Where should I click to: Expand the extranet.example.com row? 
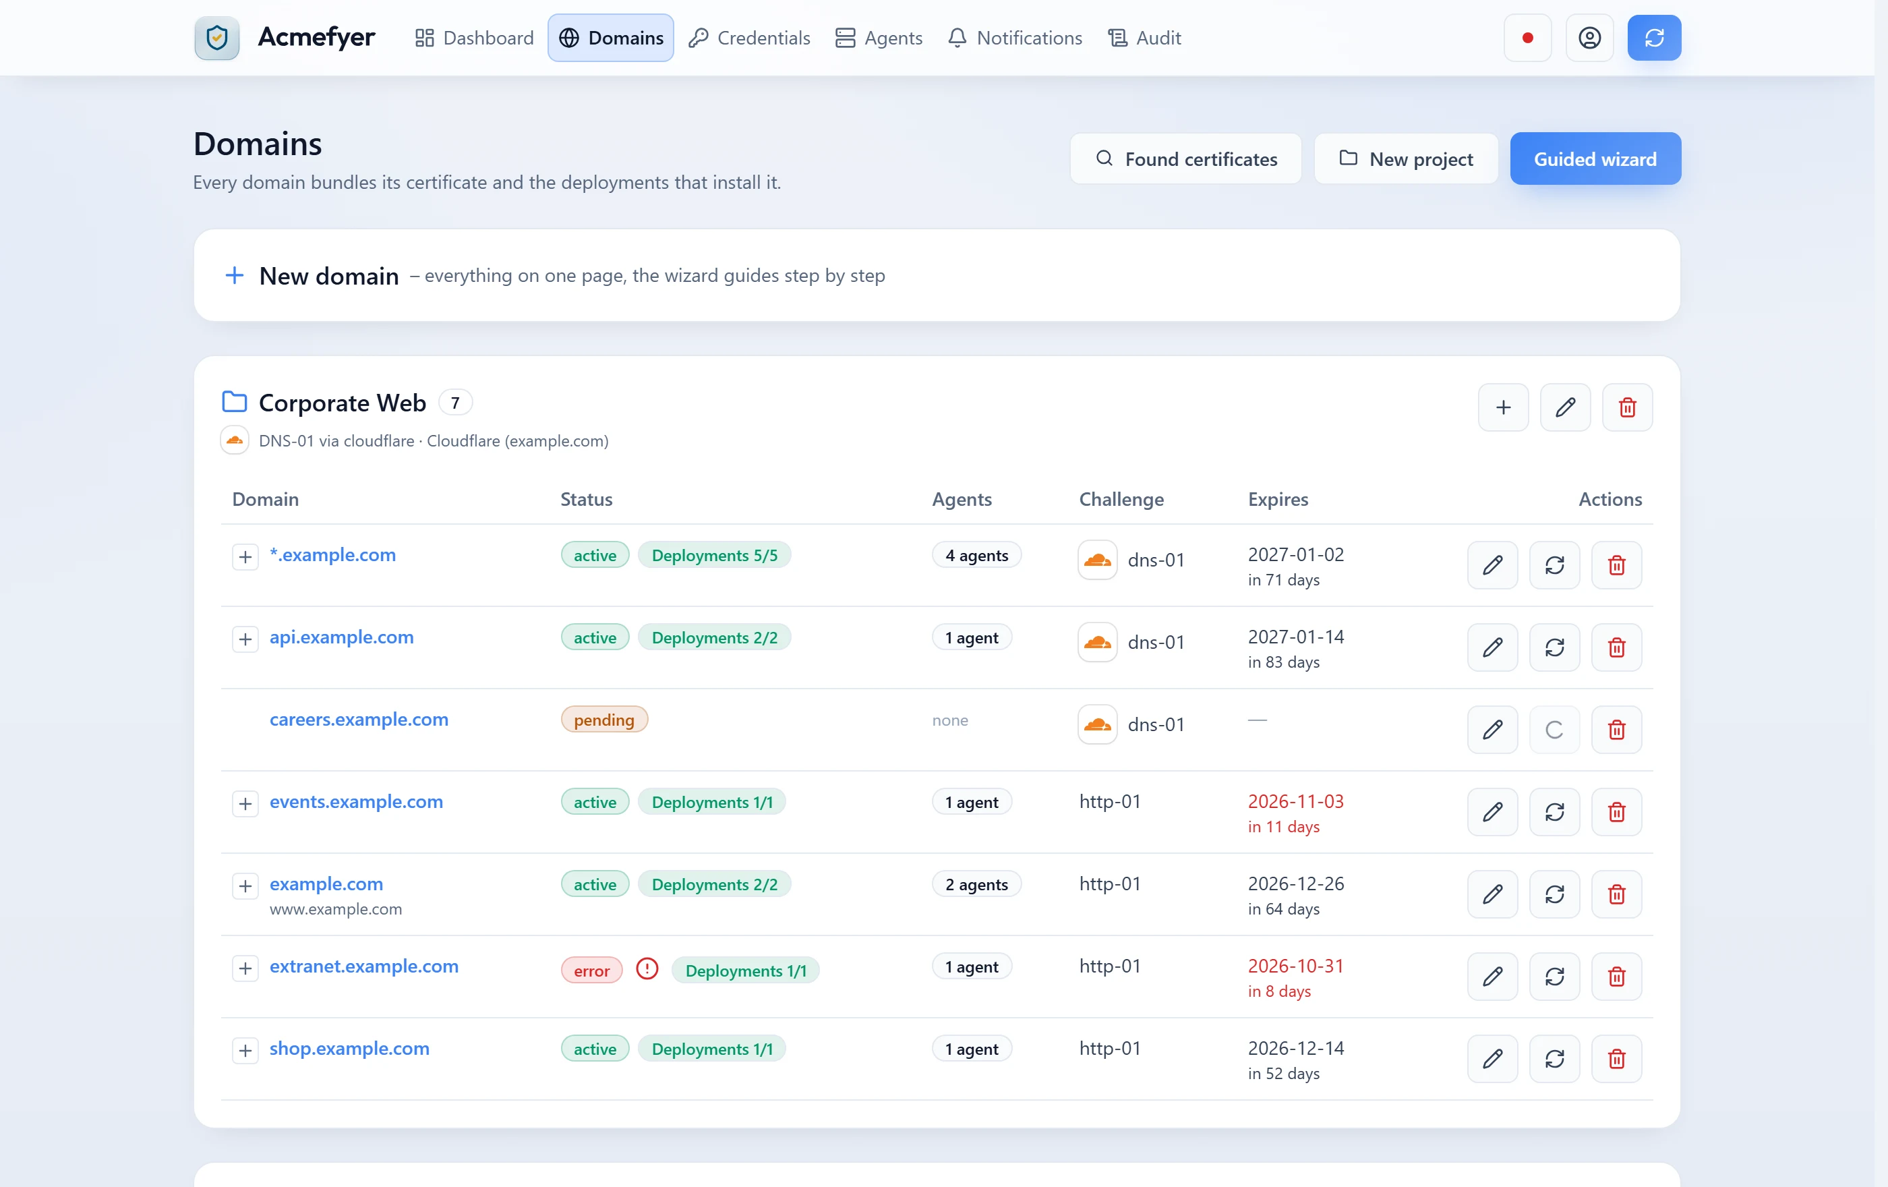(245, 968)
